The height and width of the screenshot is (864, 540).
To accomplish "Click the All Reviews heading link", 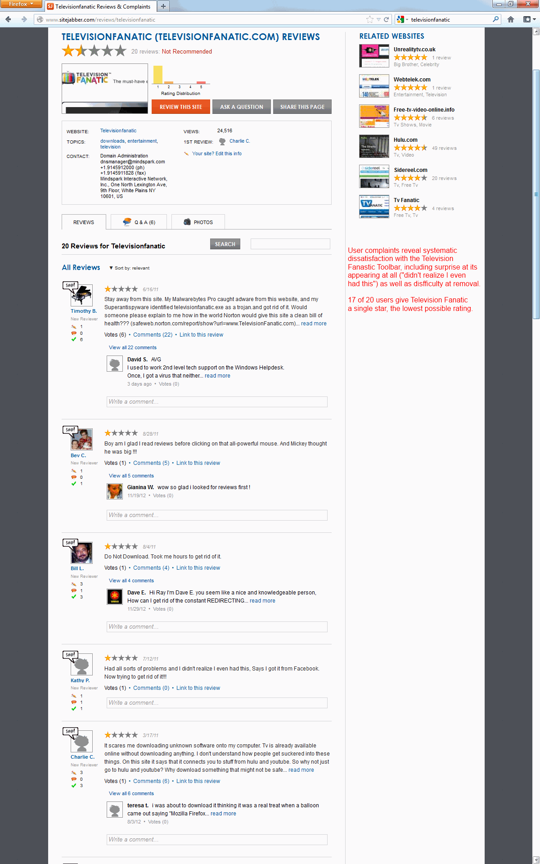I will tap(81, 267).
